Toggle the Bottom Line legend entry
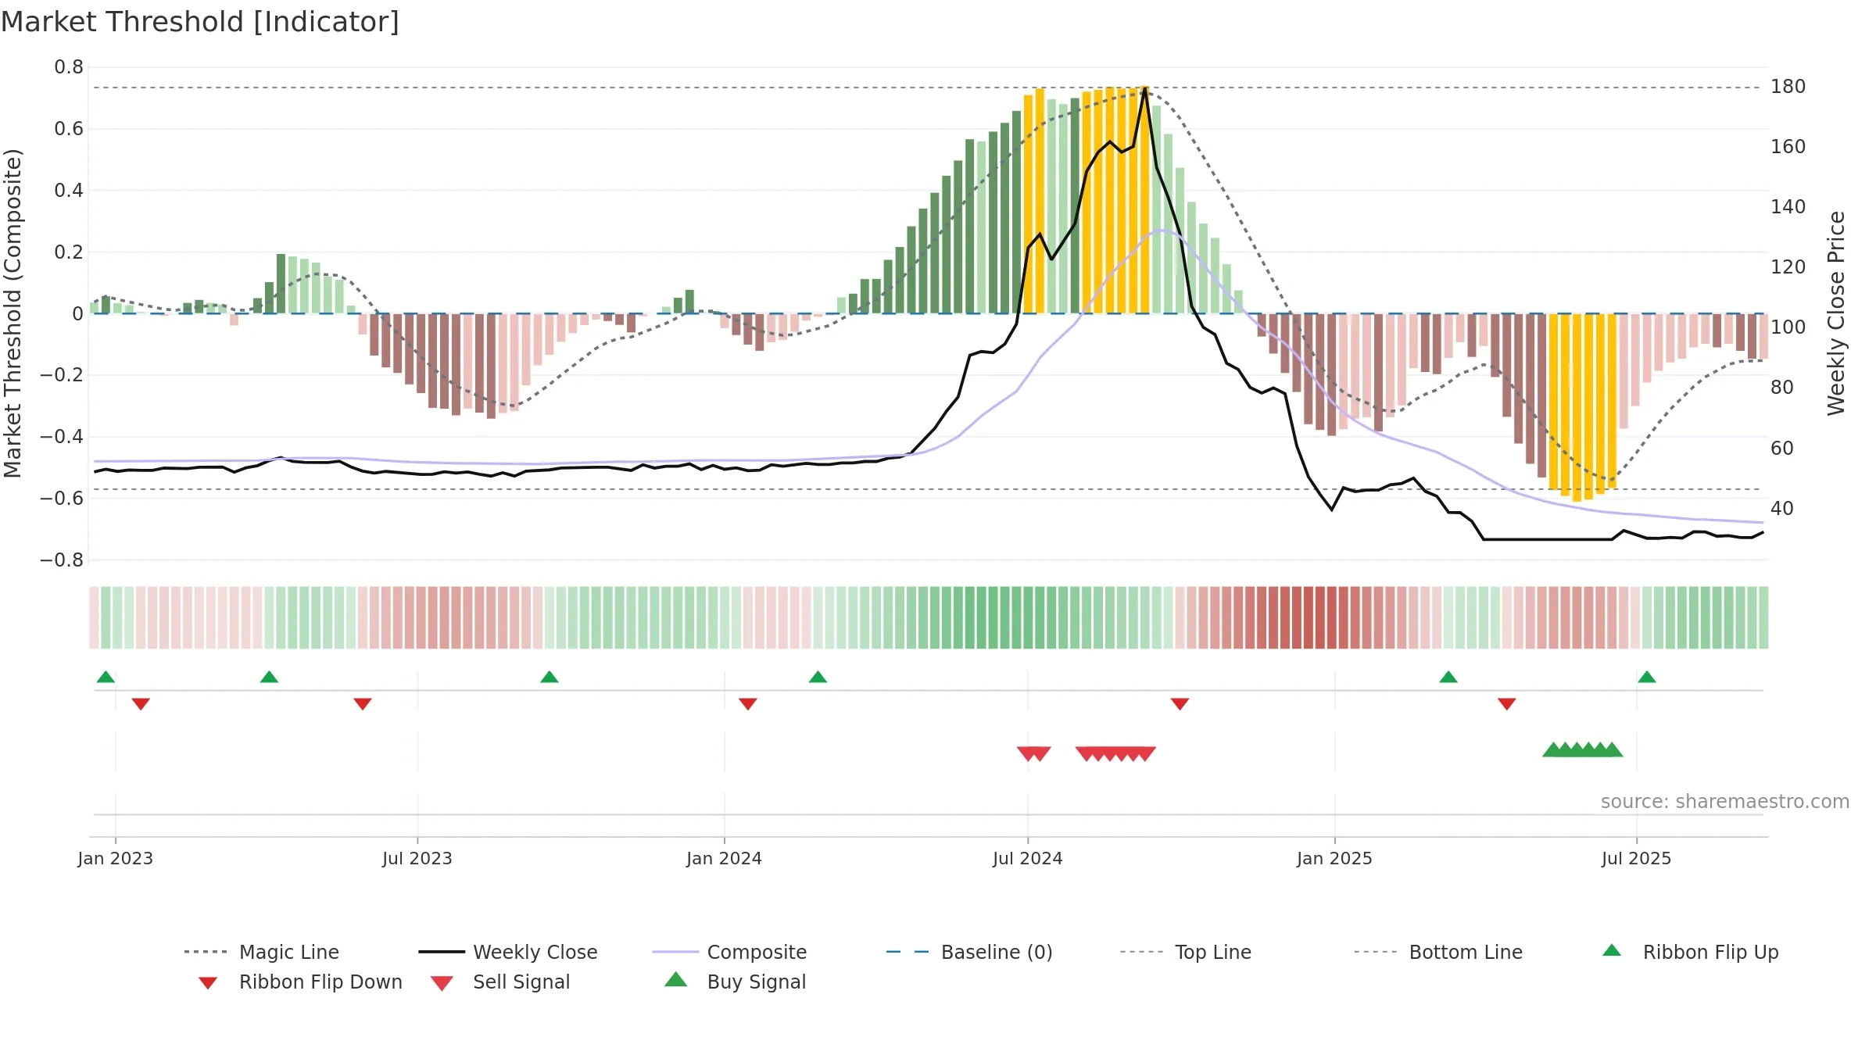The height and width of the screenshot is (1055, 1876). [x=1438, y=952]
